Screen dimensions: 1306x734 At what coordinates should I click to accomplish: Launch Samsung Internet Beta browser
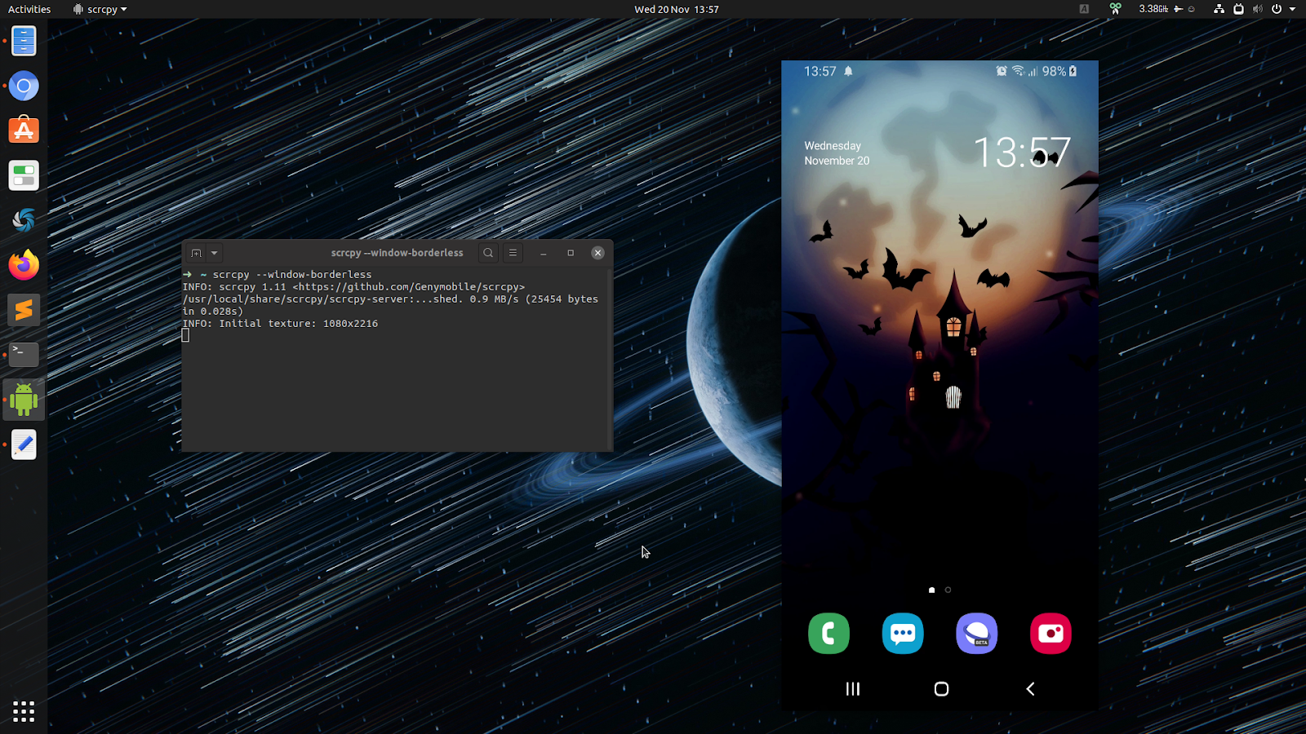[976, 633]
